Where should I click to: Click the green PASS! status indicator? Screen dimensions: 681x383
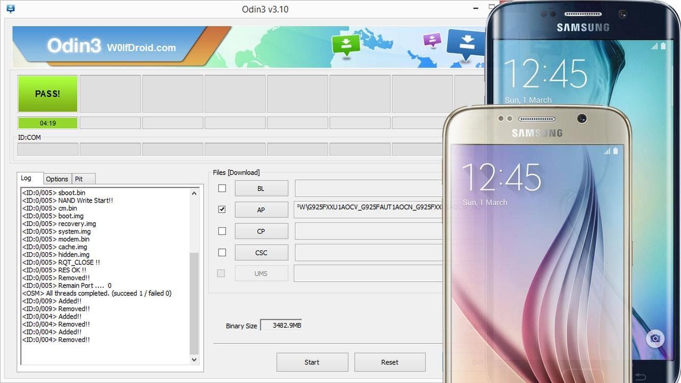coord(47,94)
